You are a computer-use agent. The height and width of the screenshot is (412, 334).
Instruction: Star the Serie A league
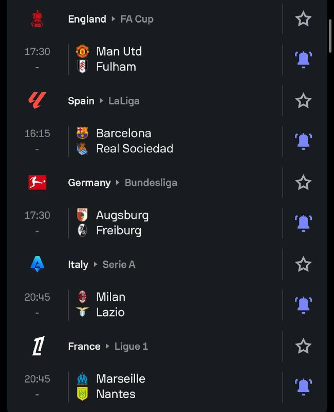(x=303, y=264)
